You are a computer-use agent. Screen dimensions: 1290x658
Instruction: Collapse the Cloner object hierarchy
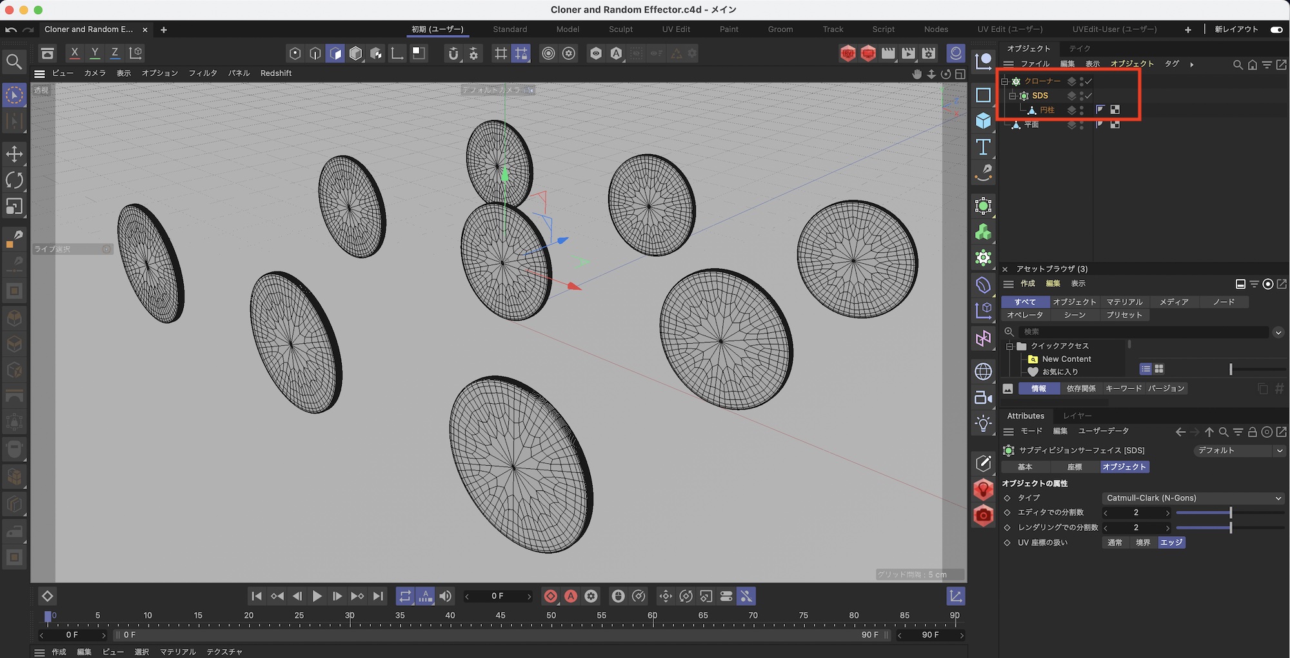[1004, 81]
